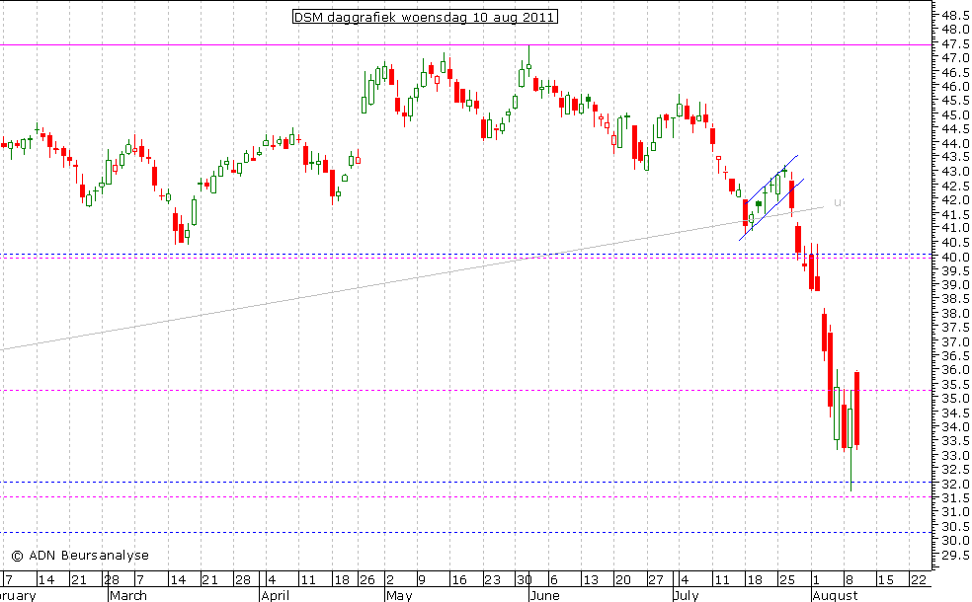The image size is (972, 602).
Task: Click the 22 date label in August
Action: pyautogui.click(x=919, y=580)
